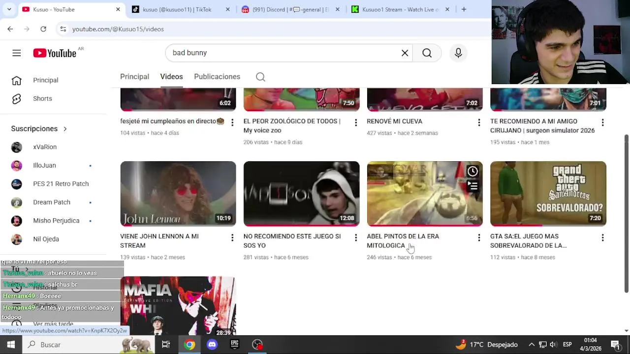The height and width of the screenshot is (354, 630).
Task: Open the Principal channel tab
Action: pyautogui.click(x=134, y=77)
